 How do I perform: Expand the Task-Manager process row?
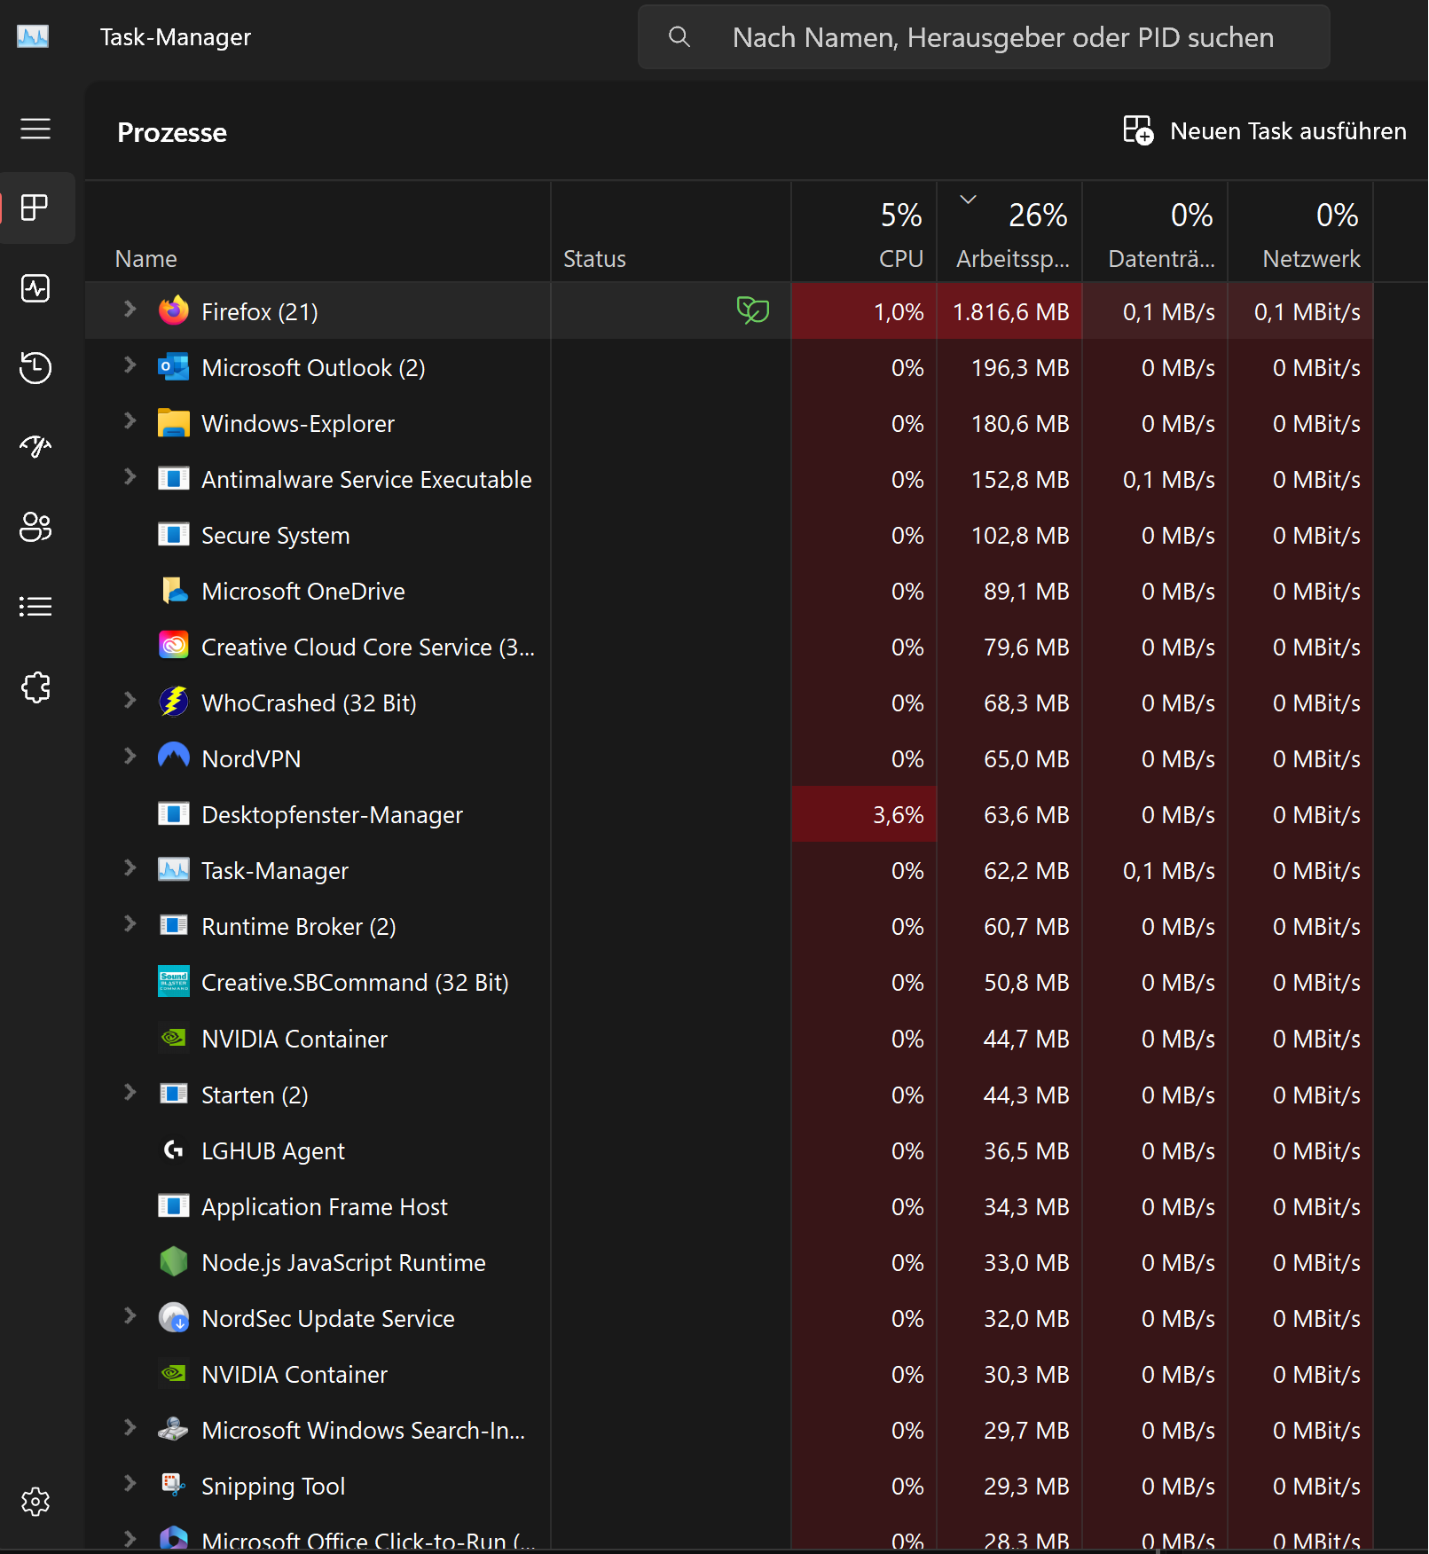click(x=130, y=867)
